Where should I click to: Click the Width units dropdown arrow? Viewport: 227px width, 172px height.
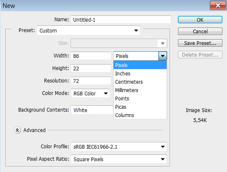pos(163,56)
